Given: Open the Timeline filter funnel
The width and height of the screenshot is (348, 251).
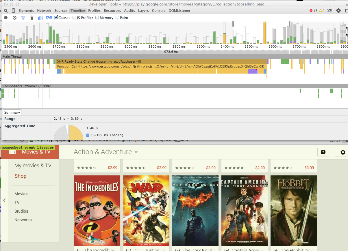Looking at the screenshot, I should (23, 18).
